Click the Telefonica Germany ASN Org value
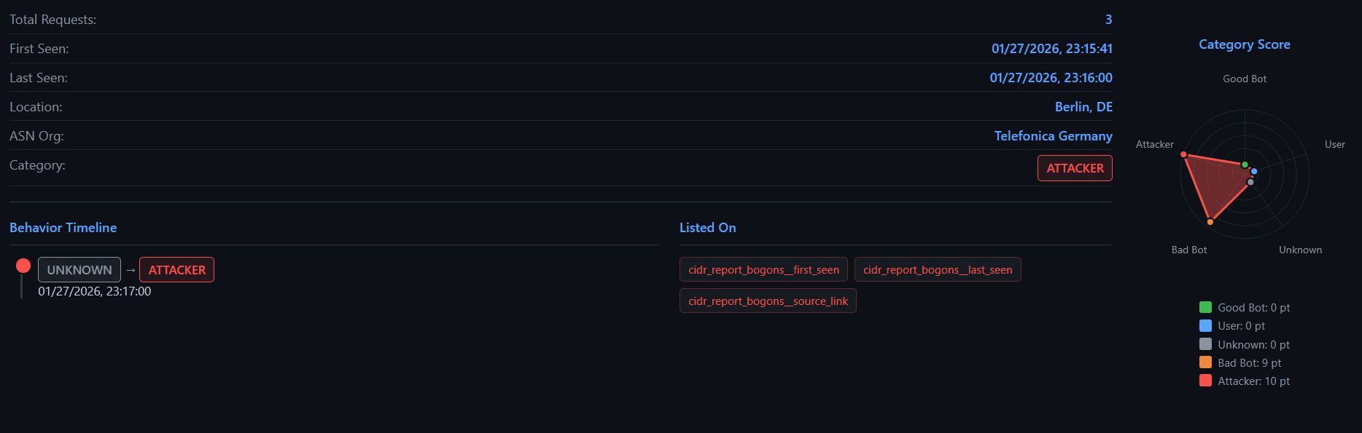The image size is (1362, 433). point(1053,136)
